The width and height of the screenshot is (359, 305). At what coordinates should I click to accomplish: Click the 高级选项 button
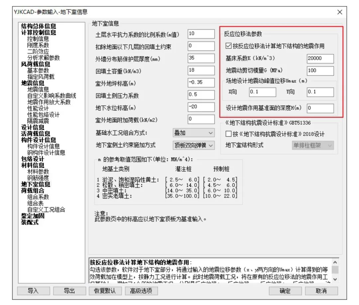pos(141,291)
